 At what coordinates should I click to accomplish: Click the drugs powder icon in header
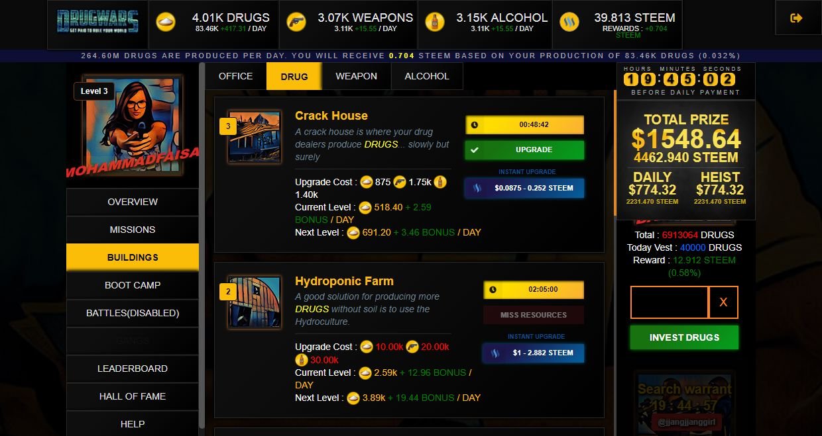coord(166,22)
